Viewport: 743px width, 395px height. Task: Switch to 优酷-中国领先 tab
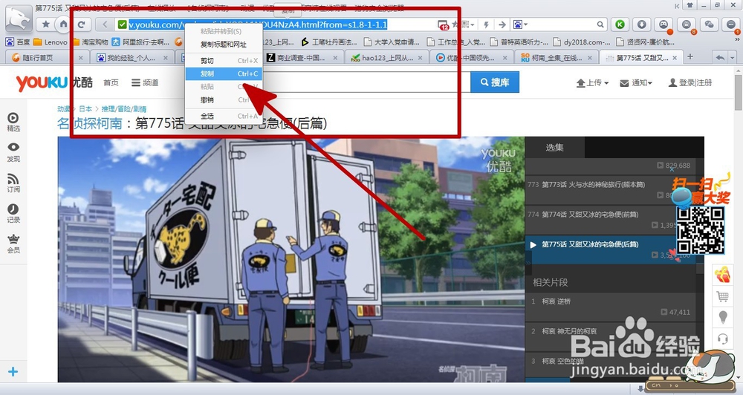coord(472,58)
